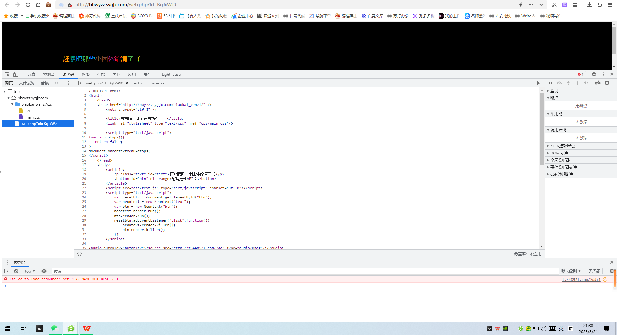Follow the t.448521.com/?dd:1 error source link
Image resolution: width=617 pixels, height=335 pixels.
[581, 280]
